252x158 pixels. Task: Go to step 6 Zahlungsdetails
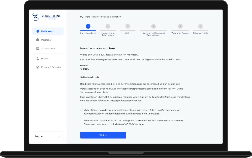click(x=200, y=26)
